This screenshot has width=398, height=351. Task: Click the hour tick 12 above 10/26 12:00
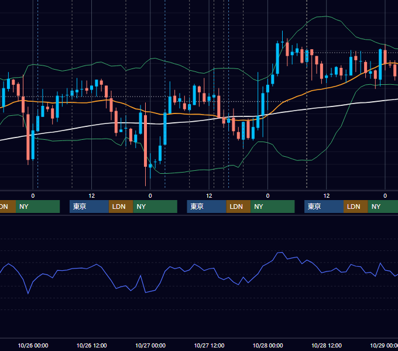point(92,196)
